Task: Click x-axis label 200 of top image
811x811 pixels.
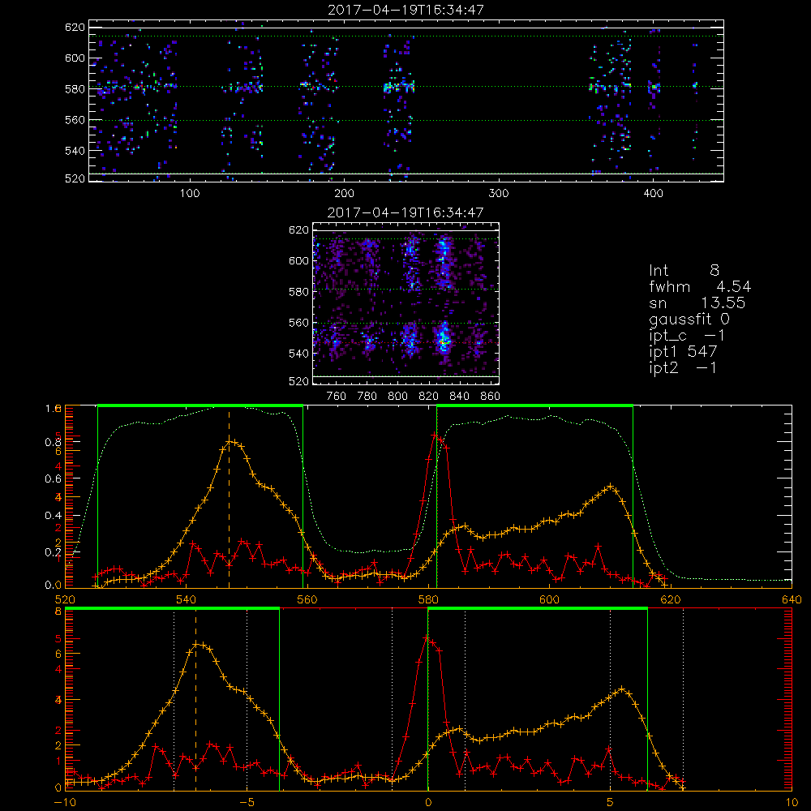Action: 344,194
